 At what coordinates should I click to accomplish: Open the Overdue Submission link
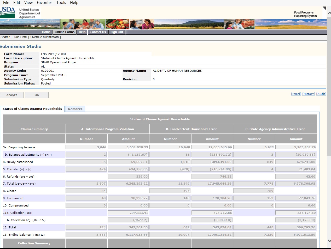[x=44, y=37]
